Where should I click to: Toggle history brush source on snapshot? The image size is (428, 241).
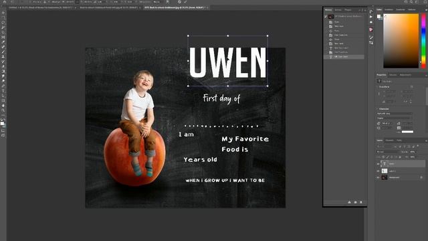coord(326,17)
